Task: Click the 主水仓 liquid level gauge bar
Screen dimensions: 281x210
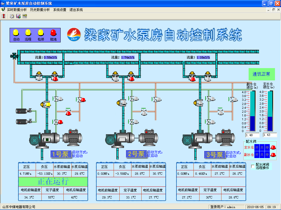Action: (x=270, y=111)
